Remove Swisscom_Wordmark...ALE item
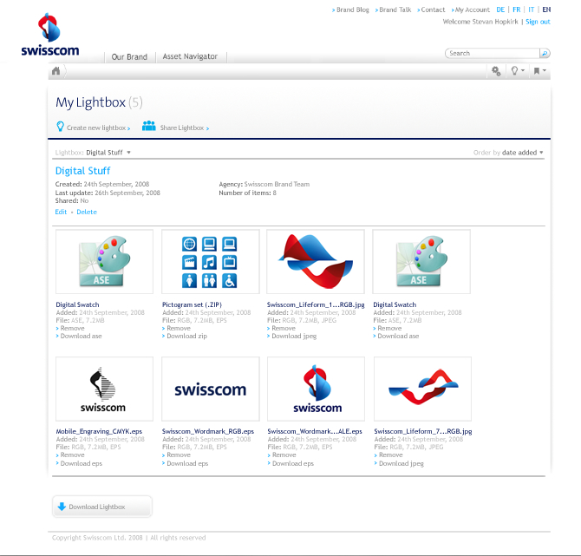Image resolution: width=581 pixels, height=556 pixels. click(284, 455)
